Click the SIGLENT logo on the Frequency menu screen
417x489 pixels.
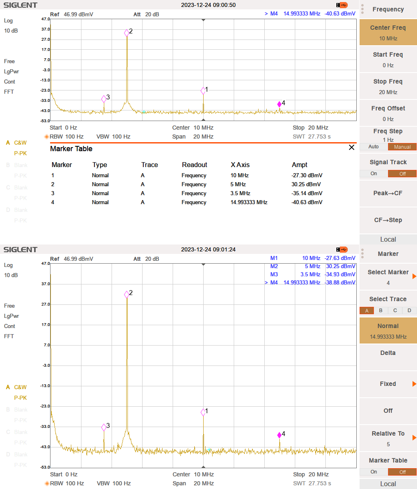pos(20,5)
